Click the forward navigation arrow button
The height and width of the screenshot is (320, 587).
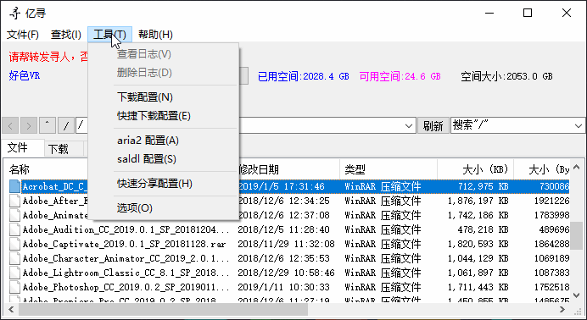tap(29, 126)
